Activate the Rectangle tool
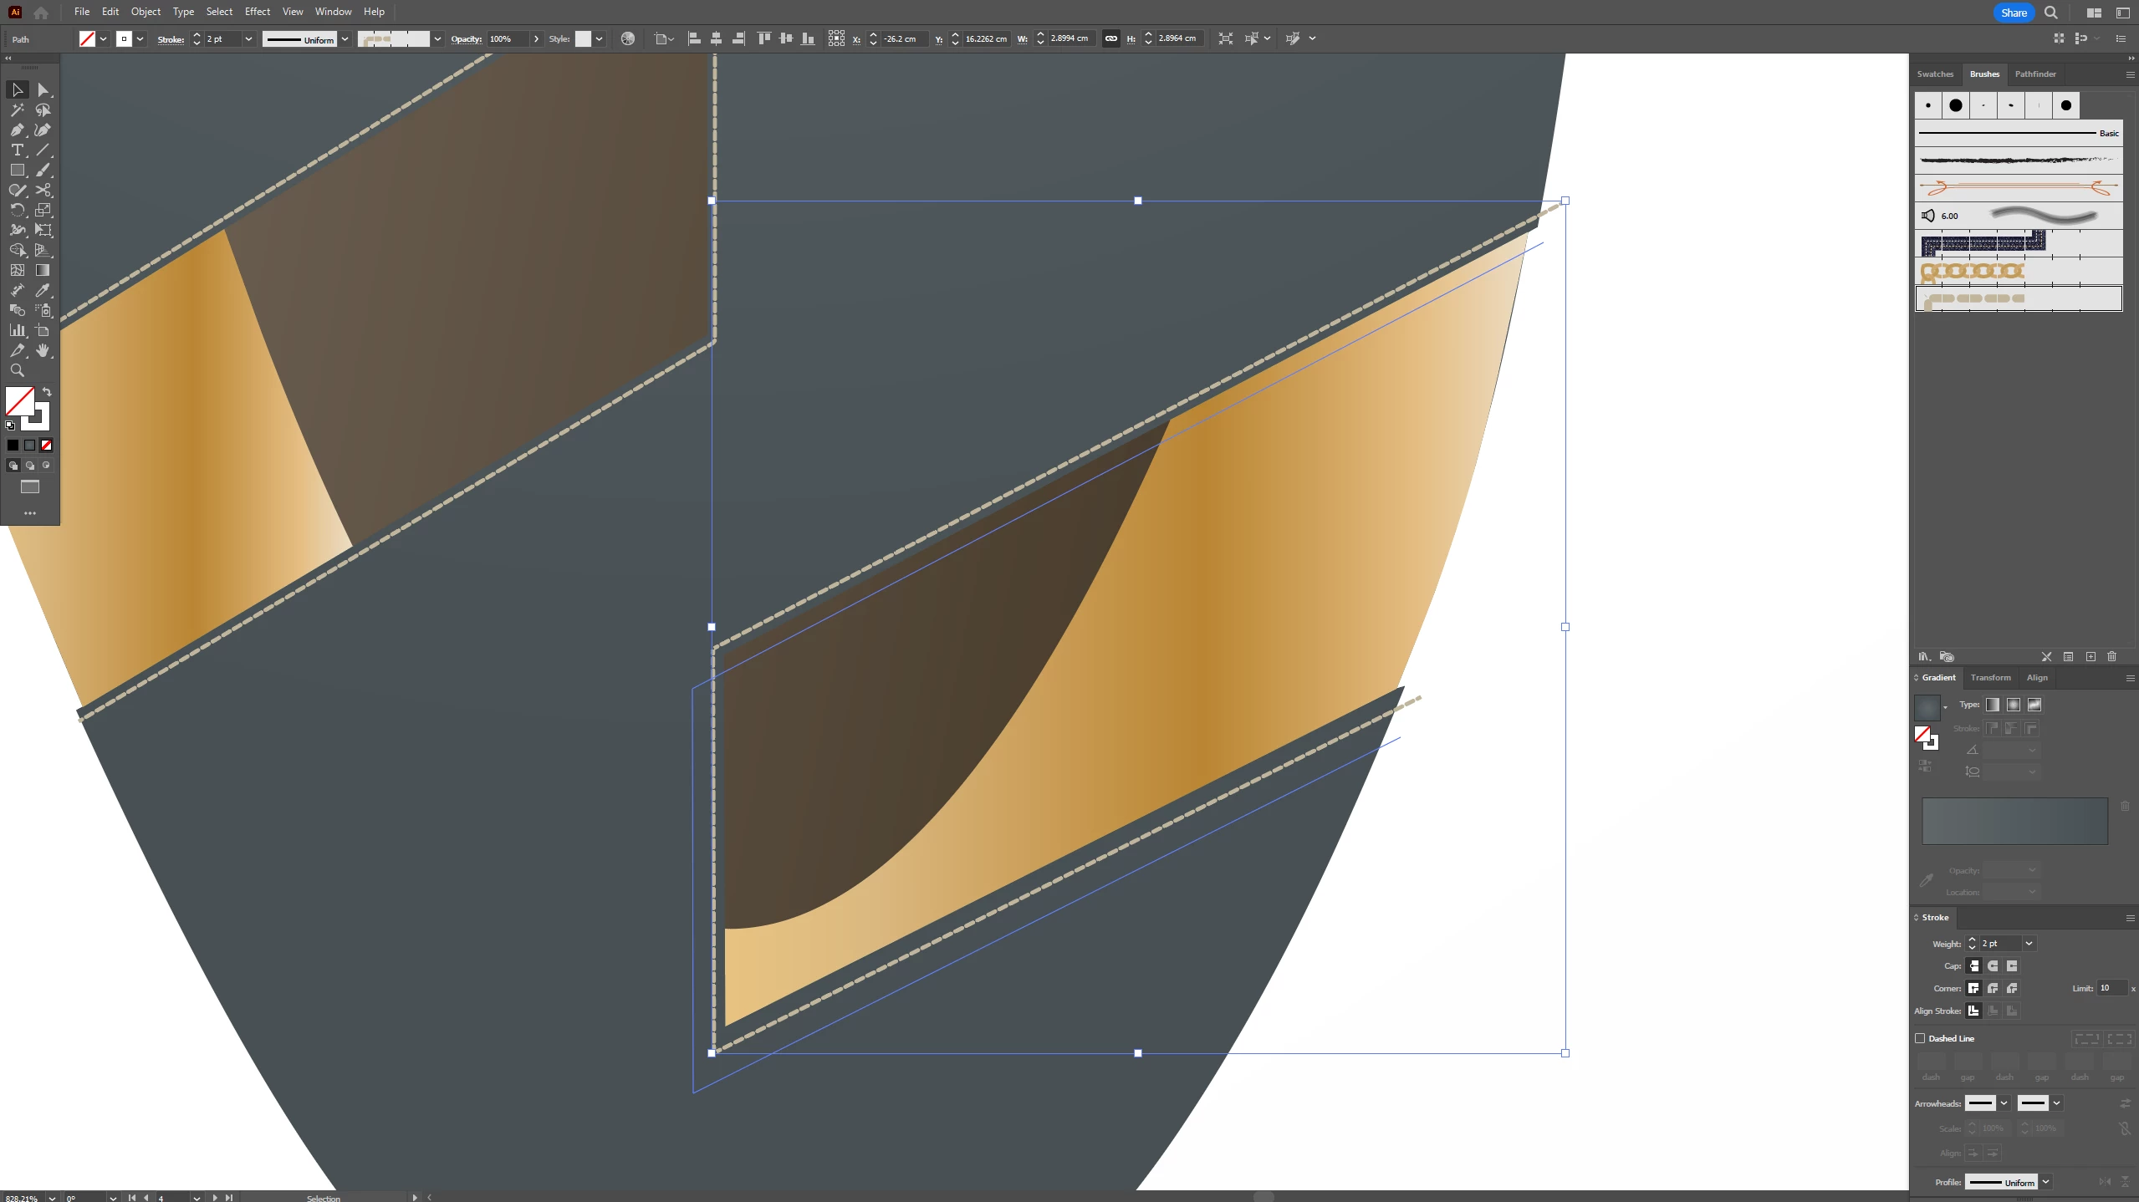Screen dimensions: 2139x1202 [17, 170]
